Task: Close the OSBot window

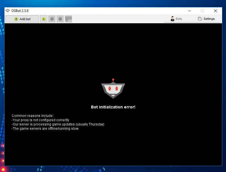Action: pos(215,11)
